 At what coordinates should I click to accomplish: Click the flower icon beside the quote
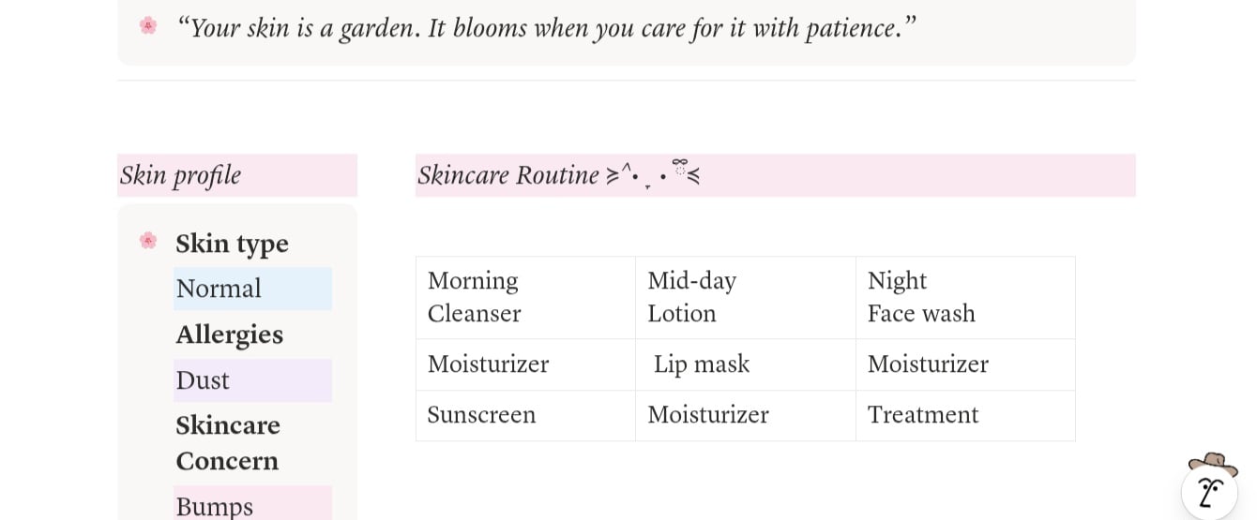[x=148, y=25]
